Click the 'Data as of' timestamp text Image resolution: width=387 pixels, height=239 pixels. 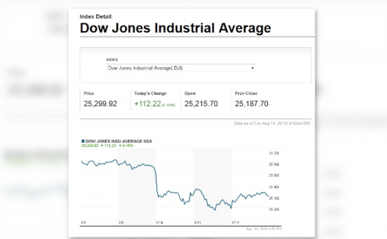click(273, 123)
